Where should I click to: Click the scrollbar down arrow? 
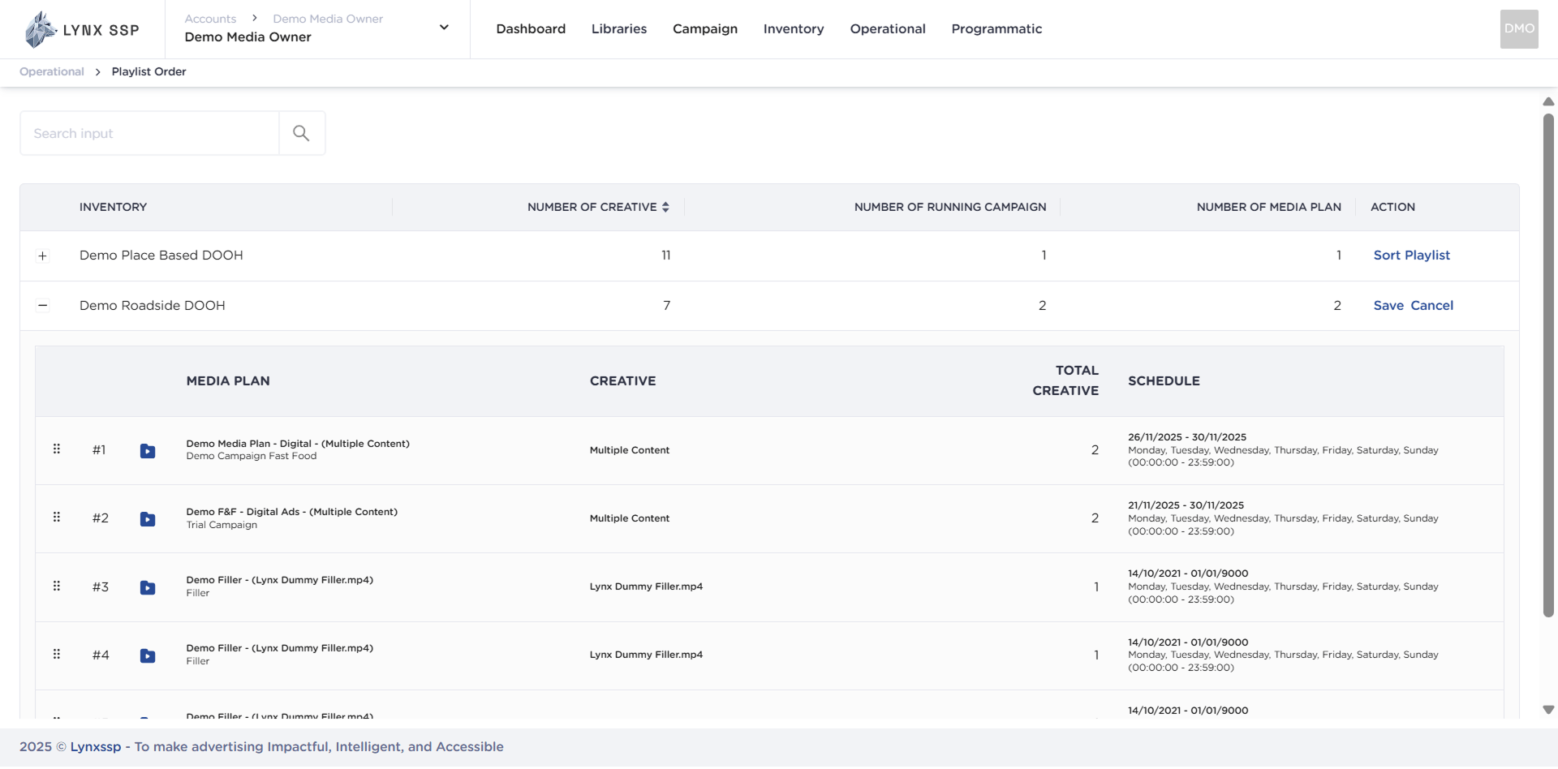[1548, 710]
